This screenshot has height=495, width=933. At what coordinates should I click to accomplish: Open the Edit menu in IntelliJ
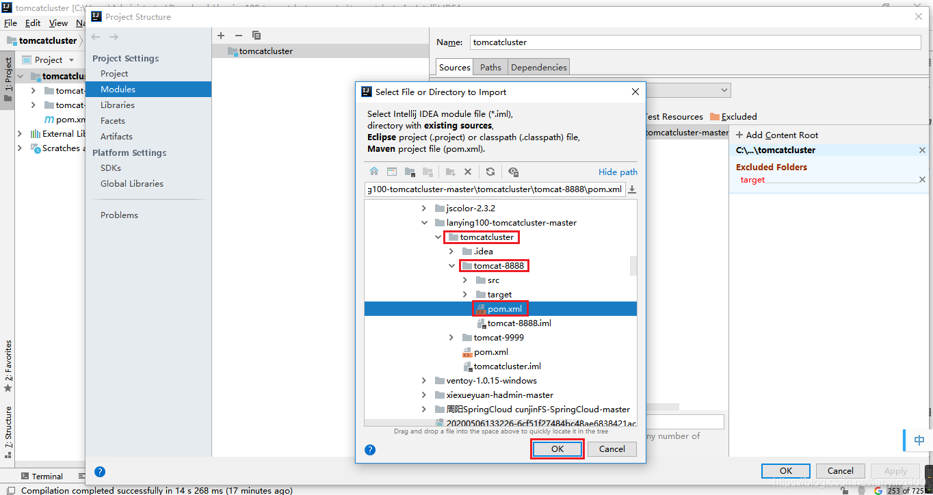coord(33,23)
